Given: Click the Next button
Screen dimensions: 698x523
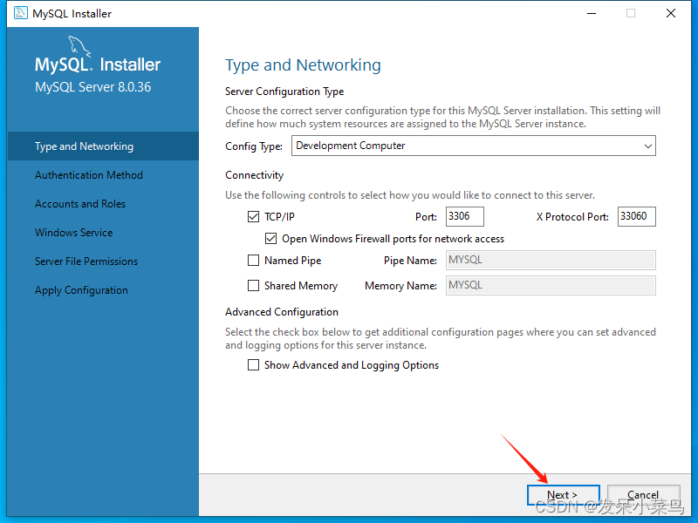Looking at the screenshot, I should (x=563, y=495).
